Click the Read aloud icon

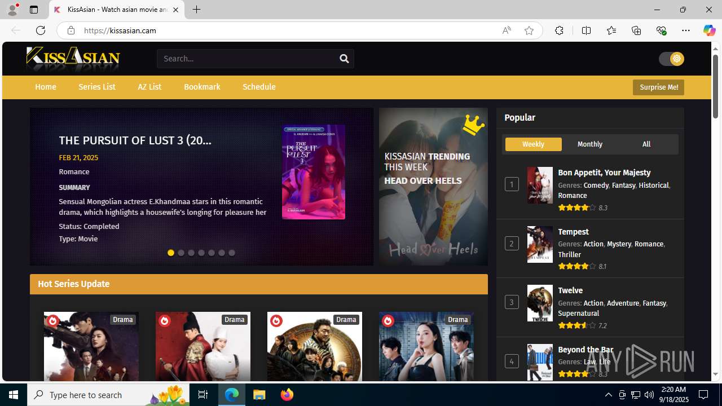coord(507,30)
